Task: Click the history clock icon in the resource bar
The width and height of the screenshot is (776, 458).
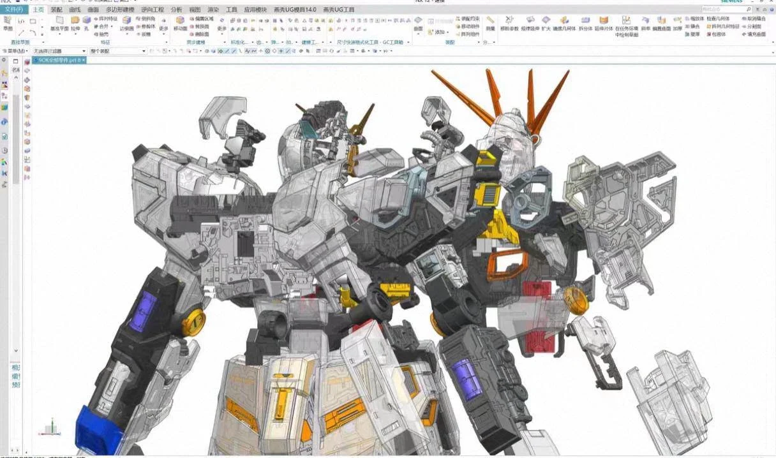Action: pos(4,151)
